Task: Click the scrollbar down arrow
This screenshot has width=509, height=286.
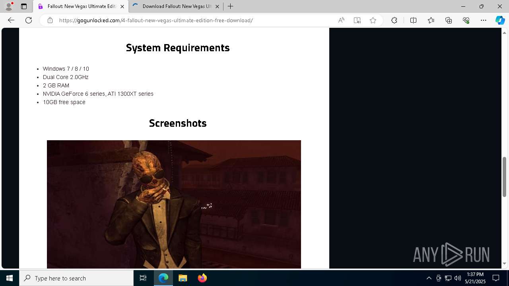Action: click(x=504, y=264)
